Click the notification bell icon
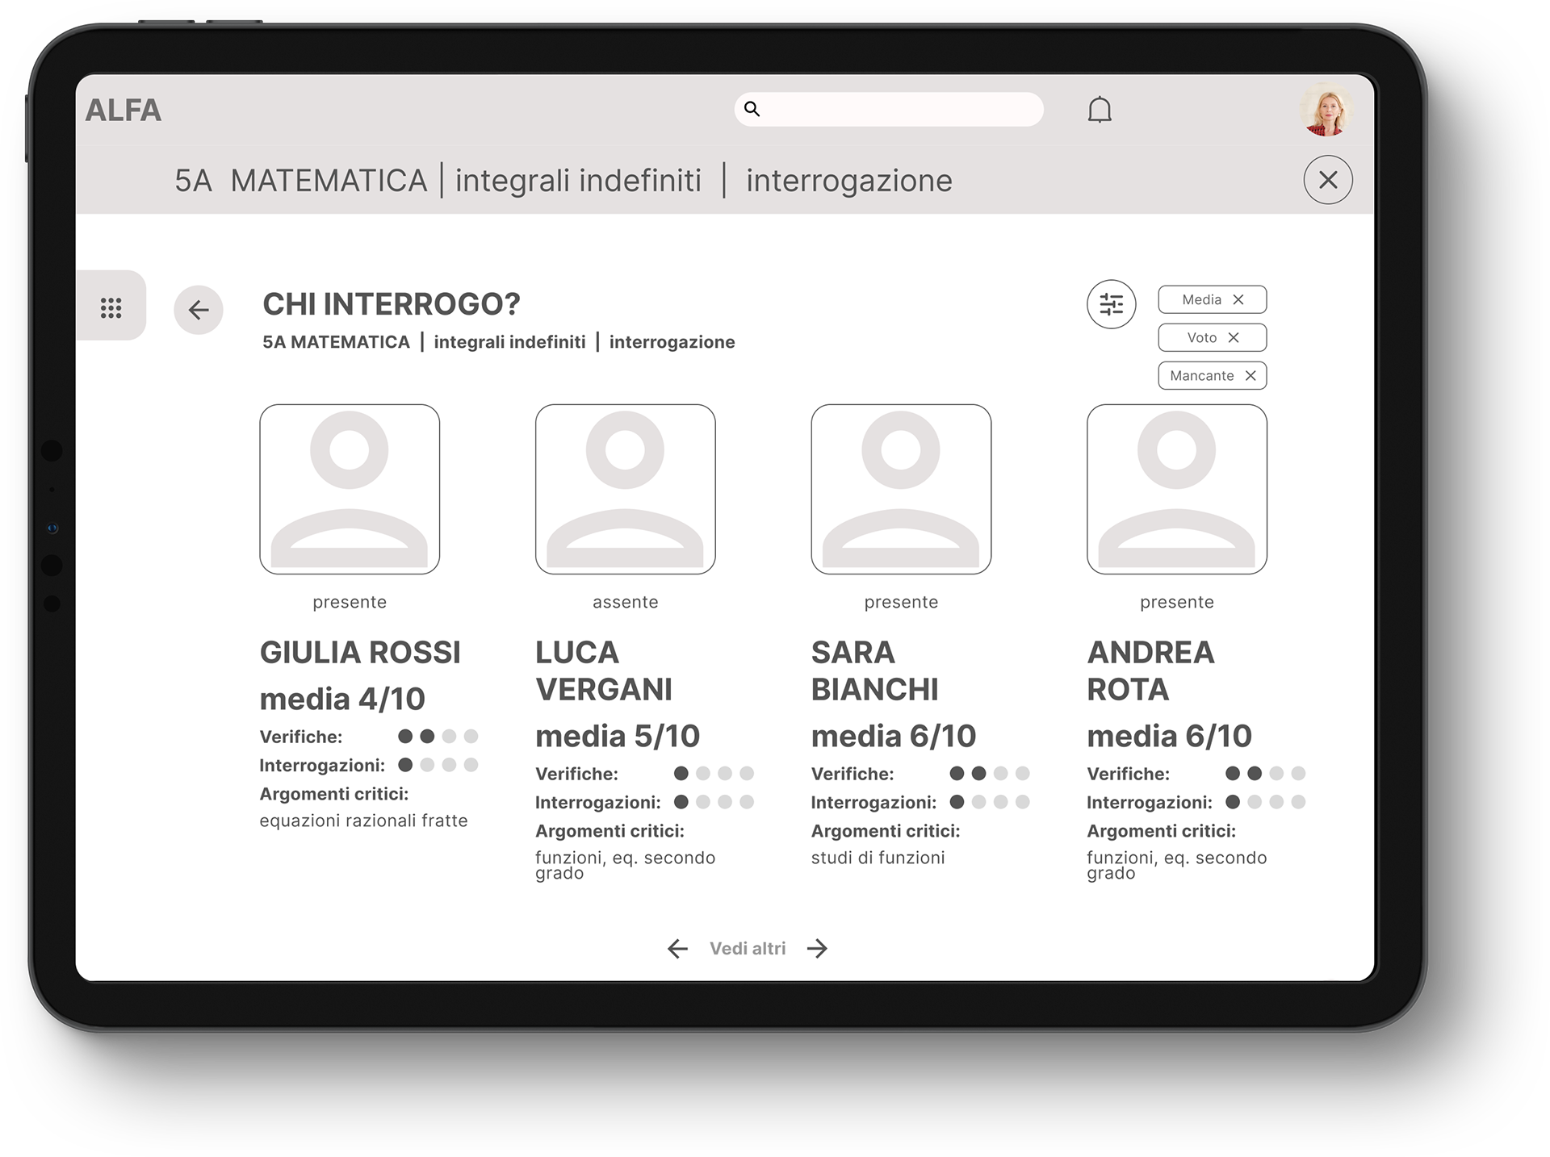Viewport: 1550px width, 1157px height. (1100, 110)
